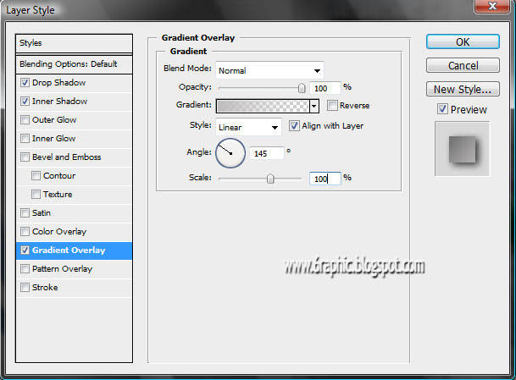Enable the Satin checkbox
Image resolution: width=516 pixels, height=380 pixels.
point(25,213)
